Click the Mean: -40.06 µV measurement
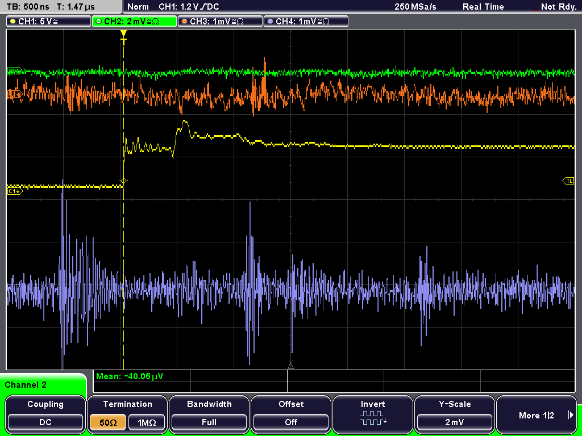Image resolution: width=582 pixels, height=436 pixels. coord(130,376)
